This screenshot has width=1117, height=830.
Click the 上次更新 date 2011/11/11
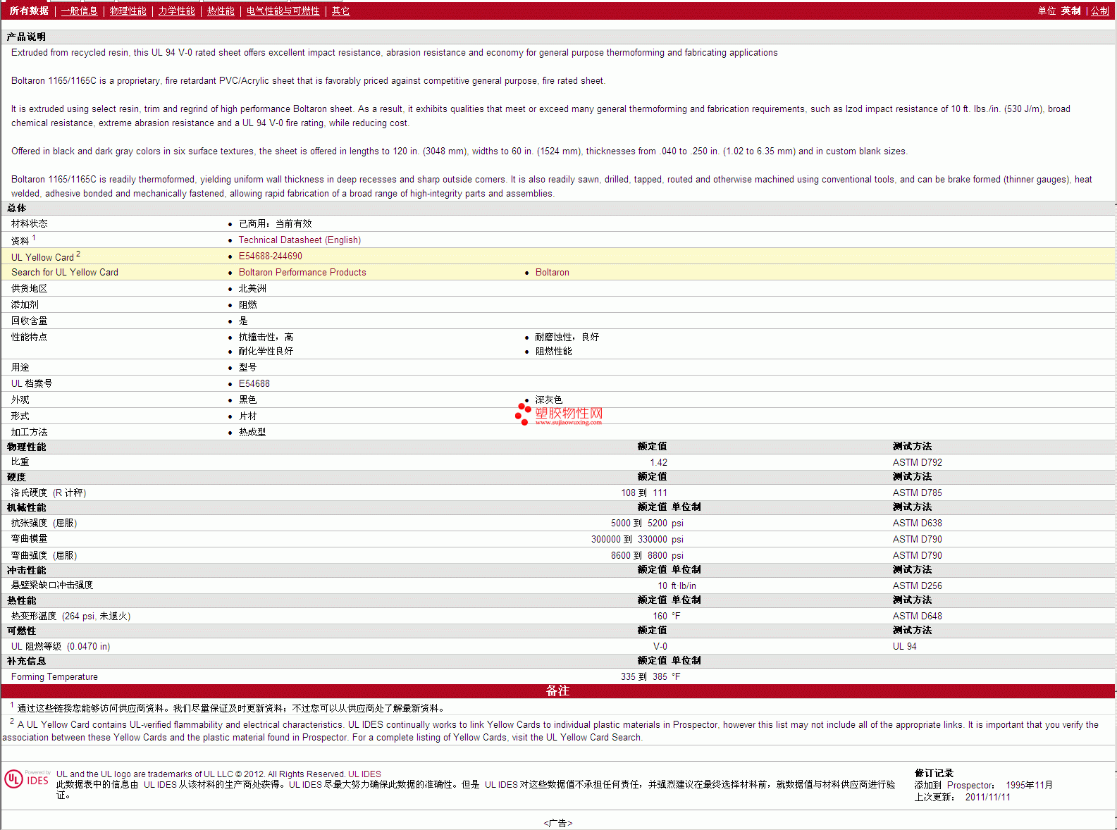pos(987,797)
